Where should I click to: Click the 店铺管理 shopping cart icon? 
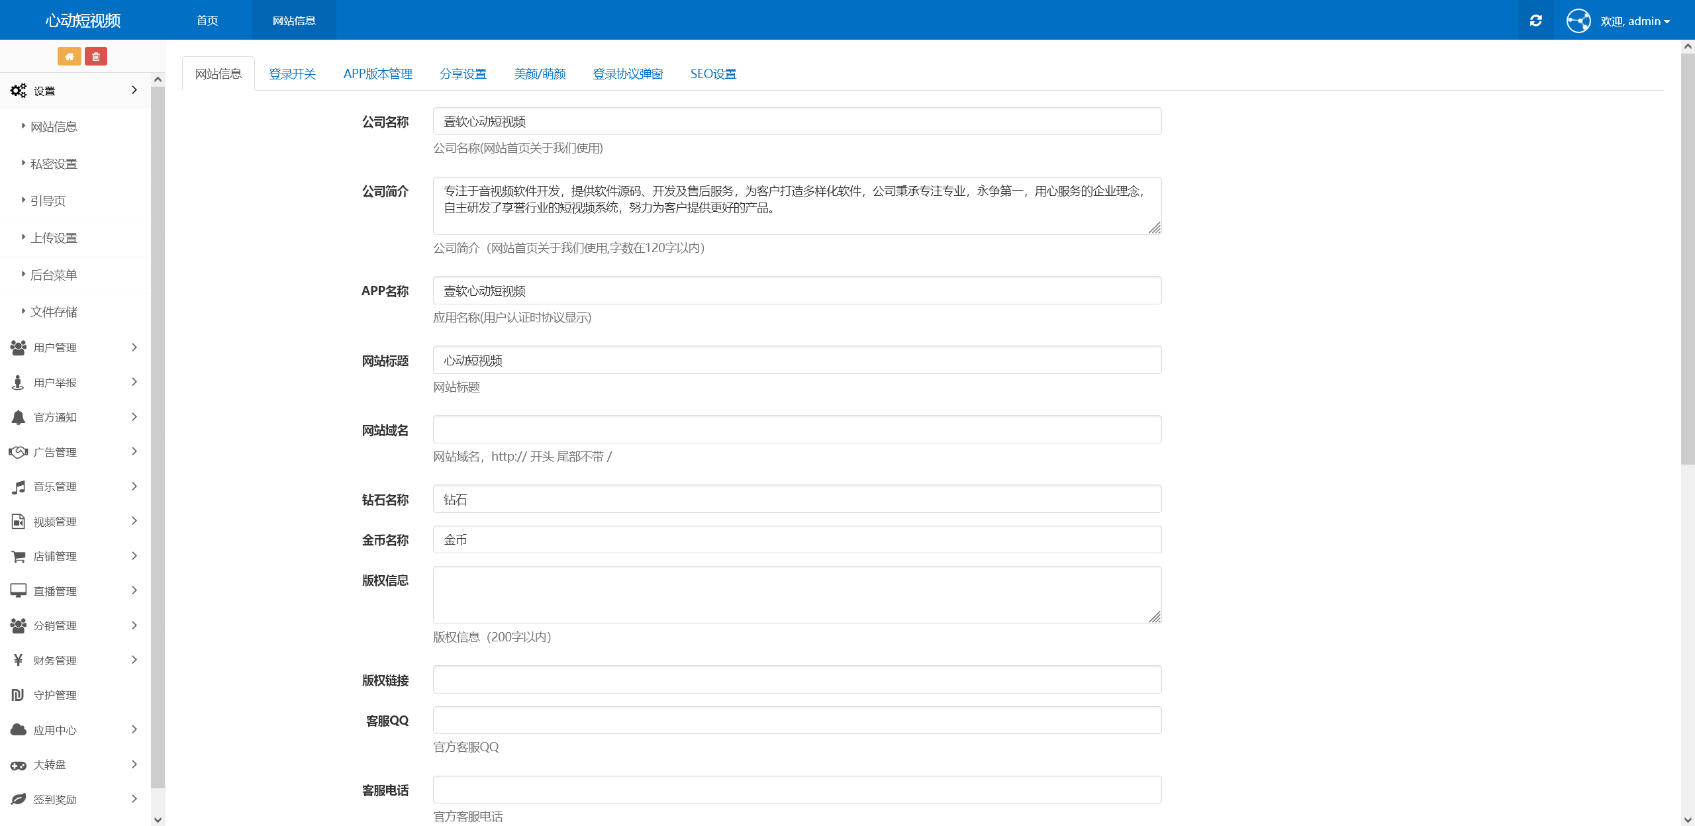tap(18, 556)
